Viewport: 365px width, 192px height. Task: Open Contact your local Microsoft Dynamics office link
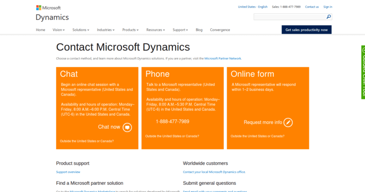tap(214, 172)
